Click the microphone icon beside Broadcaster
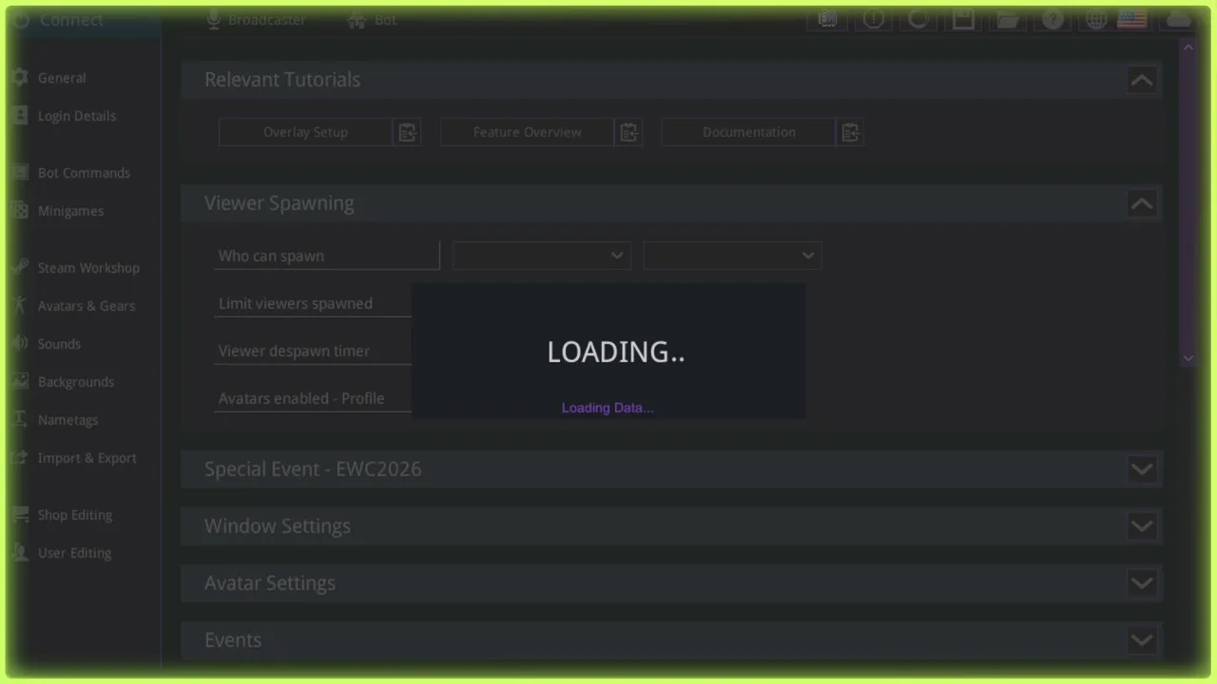This screenshot has height=684, width=1217. [x=213, y=20]
